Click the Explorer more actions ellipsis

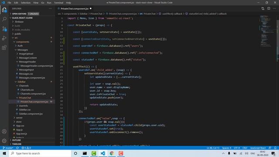pyautogui.click(x=51, y=9)
